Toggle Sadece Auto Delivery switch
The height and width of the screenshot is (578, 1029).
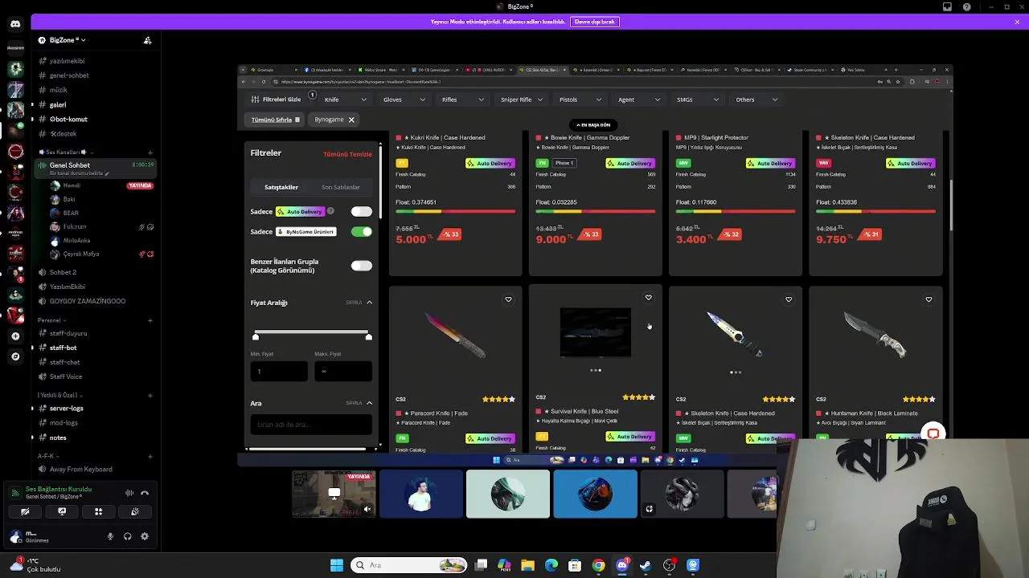[362, 211]
